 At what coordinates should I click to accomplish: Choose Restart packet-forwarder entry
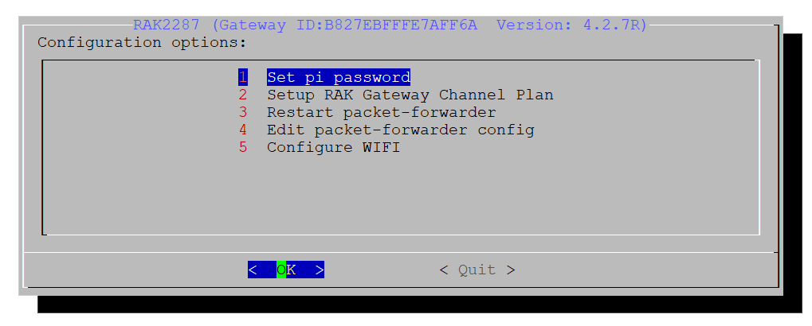tap(381, 112)
